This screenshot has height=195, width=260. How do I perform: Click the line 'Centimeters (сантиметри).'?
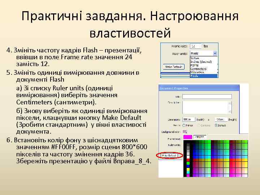[x=56, y=102]
